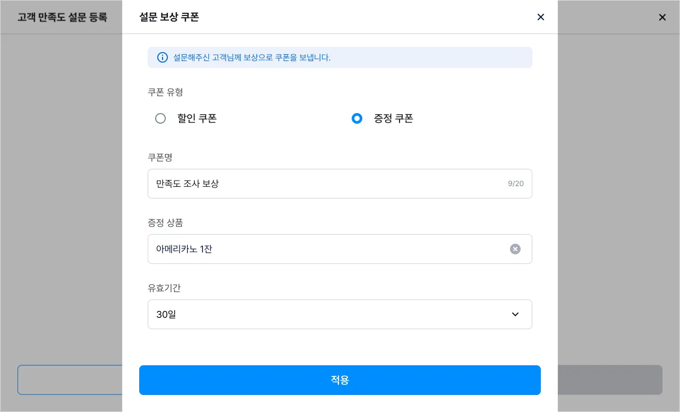Click the gray button behind the dialog at right
680x412 pixels.
pyautogui.click(x=610, y=380)
